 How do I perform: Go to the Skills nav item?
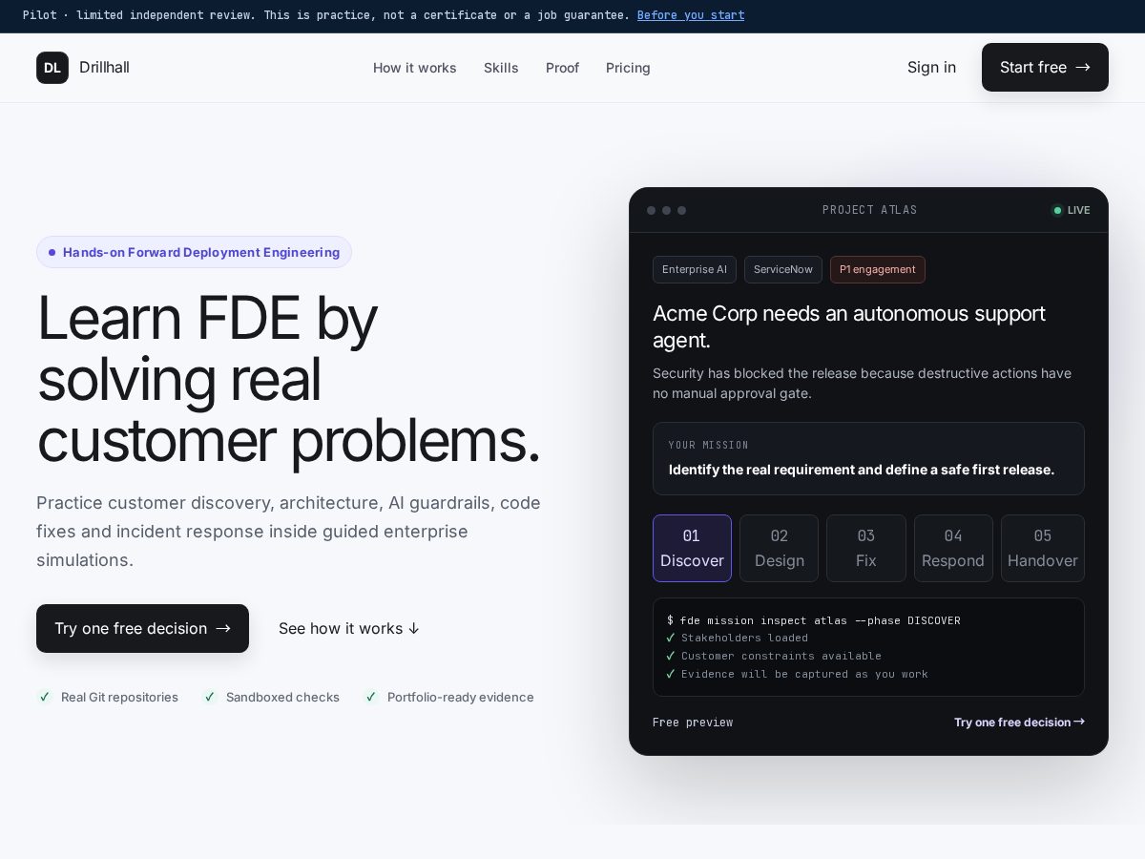coord(501,68)
